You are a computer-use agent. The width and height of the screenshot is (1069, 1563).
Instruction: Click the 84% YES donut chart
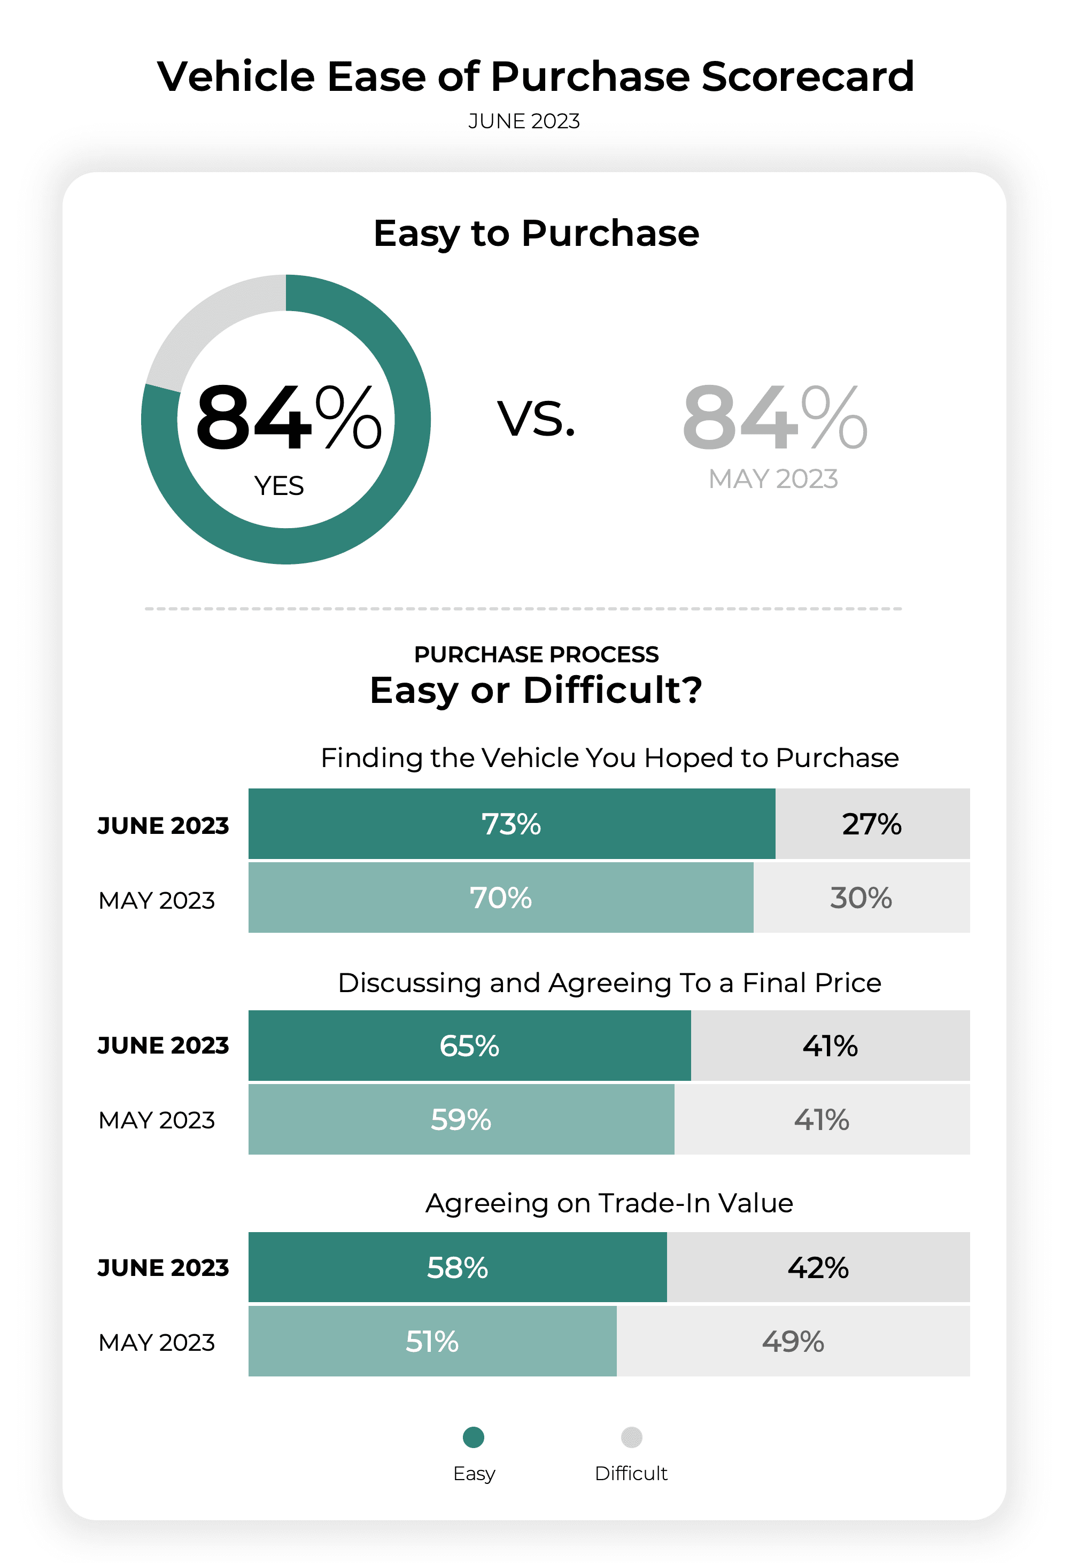(286, 419)
